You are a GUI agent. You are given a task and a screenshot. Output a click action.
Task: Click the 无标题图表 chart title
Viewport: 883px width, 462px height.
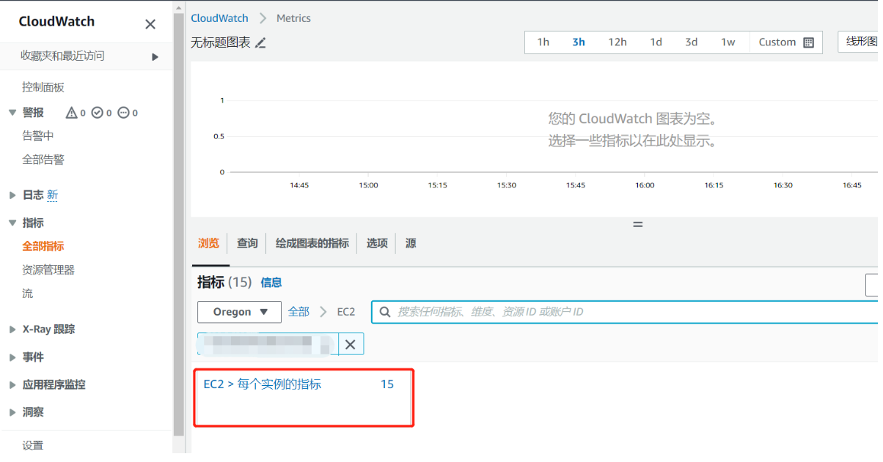[221, 42]
